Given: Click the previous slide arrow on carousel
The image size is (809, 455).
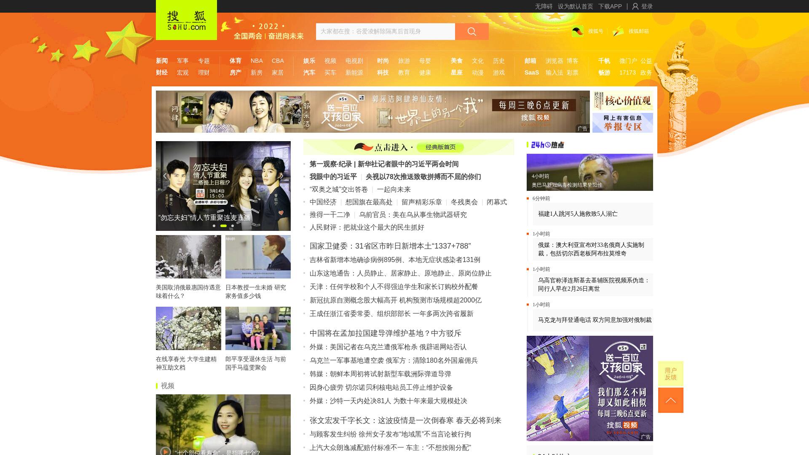Looking at the screenshot, I should (165, 176).
